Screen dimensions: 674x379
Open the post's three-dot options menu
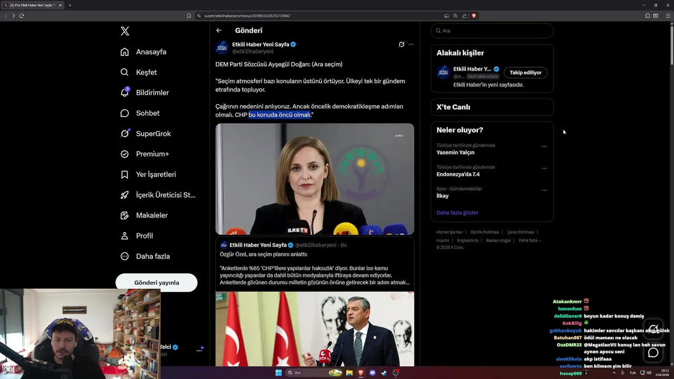tap(411, 44)
